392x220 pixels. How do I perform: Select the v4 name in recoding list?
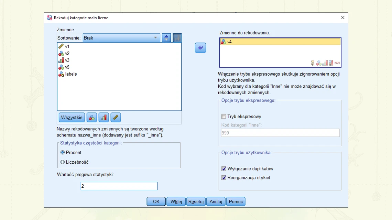coord(229,42)
